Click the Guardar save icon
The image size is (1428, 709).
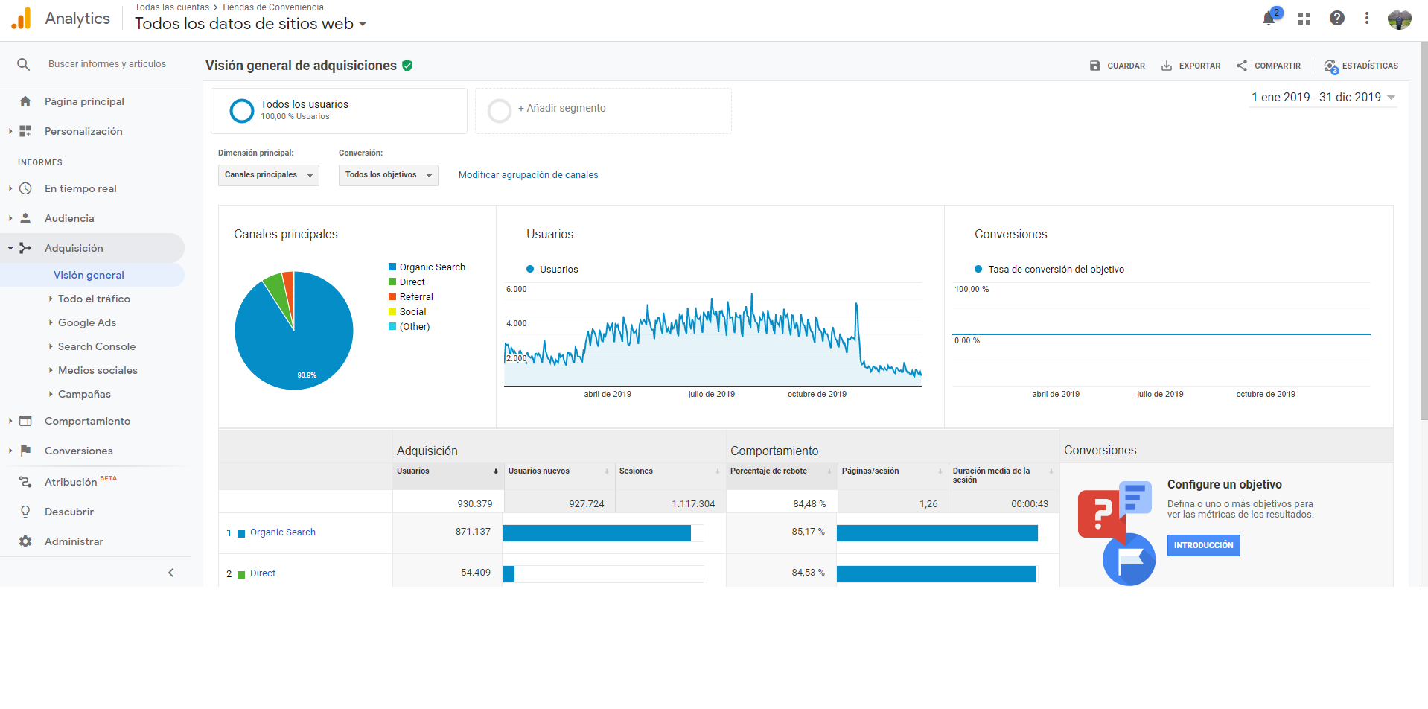point(1094,66)
